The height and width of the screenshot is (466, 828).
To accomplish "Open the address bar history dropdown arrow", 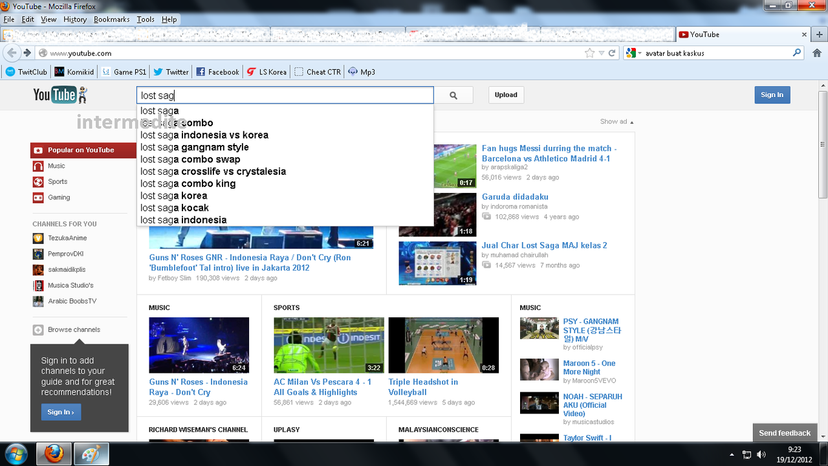I will (602, 53).
